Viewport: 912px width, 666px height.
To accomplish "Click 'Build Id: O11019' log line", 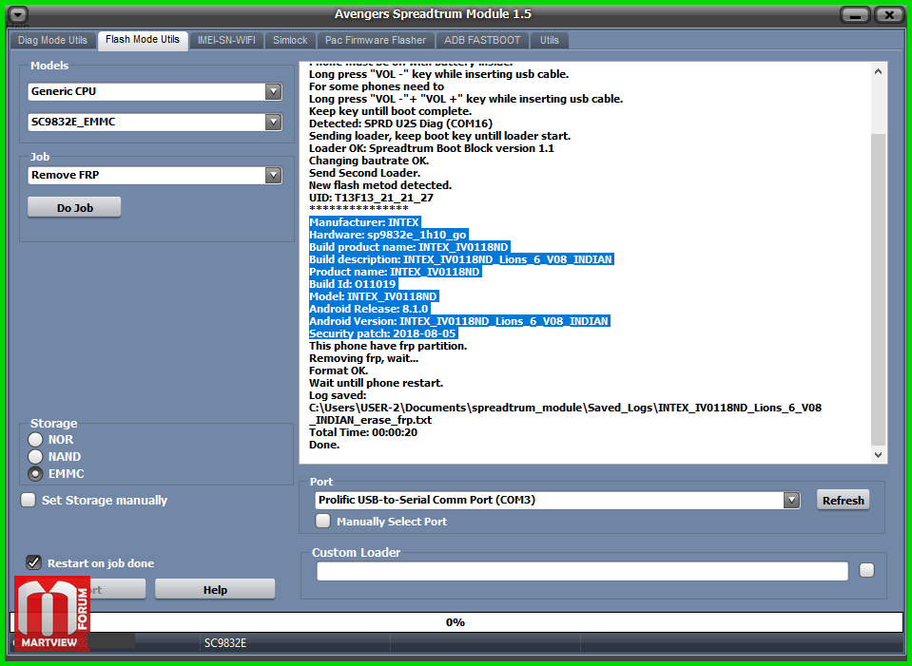I will tap(353, 284).
